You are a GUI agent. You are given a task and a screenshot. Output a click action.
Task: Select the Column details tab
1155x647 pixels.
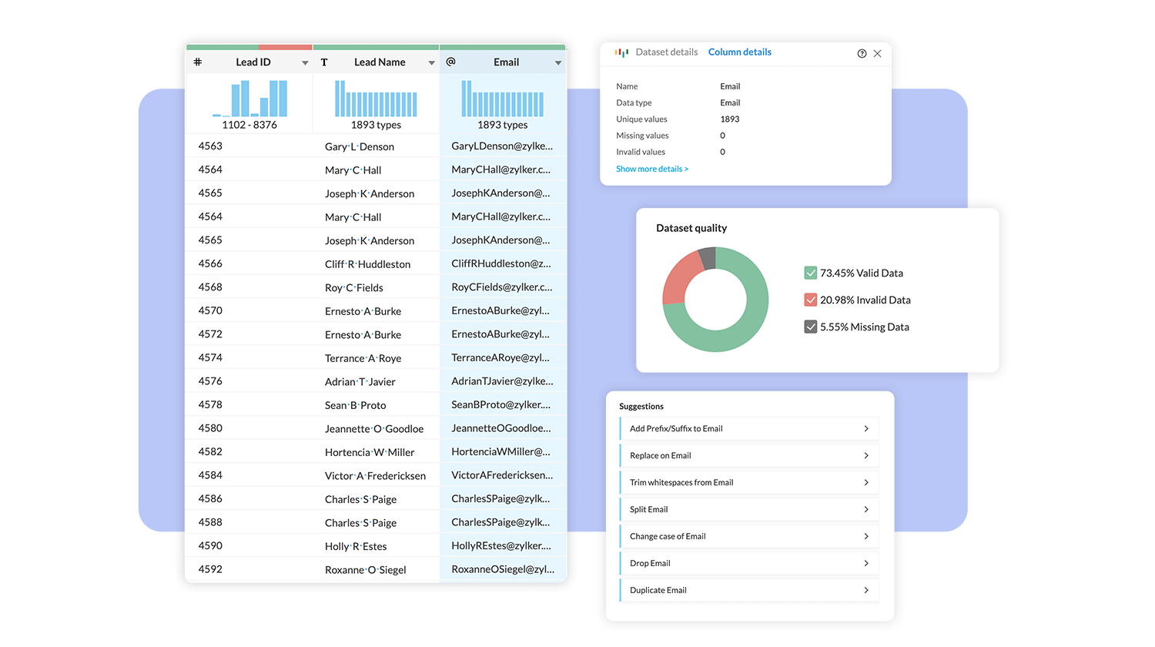tap(739, 52)
